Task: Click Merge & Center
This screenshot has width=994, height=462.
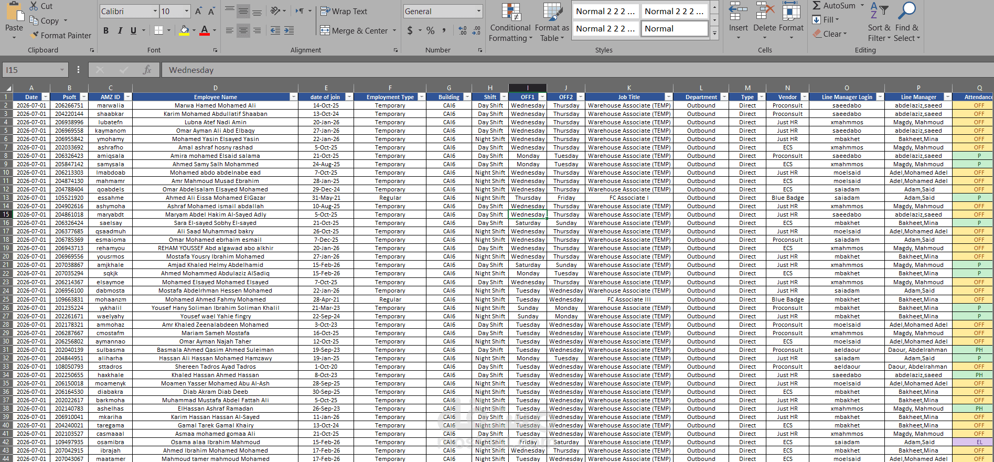Action: pos(355,30)
